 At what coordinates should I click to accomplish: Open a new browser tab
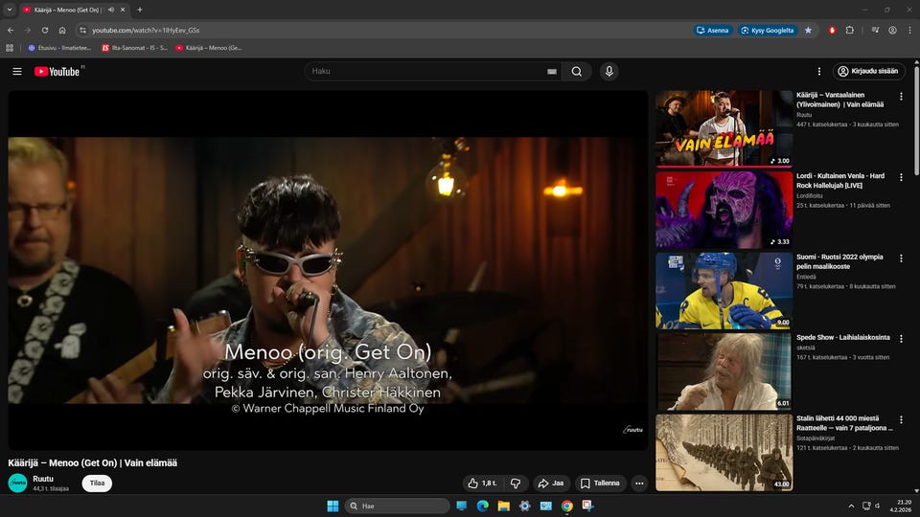coord(140,10)
